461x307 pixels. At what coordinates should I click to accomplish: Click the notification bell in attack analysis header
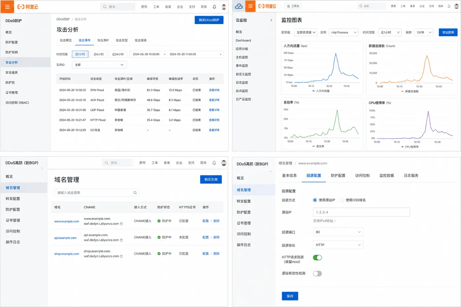[214, 7]
